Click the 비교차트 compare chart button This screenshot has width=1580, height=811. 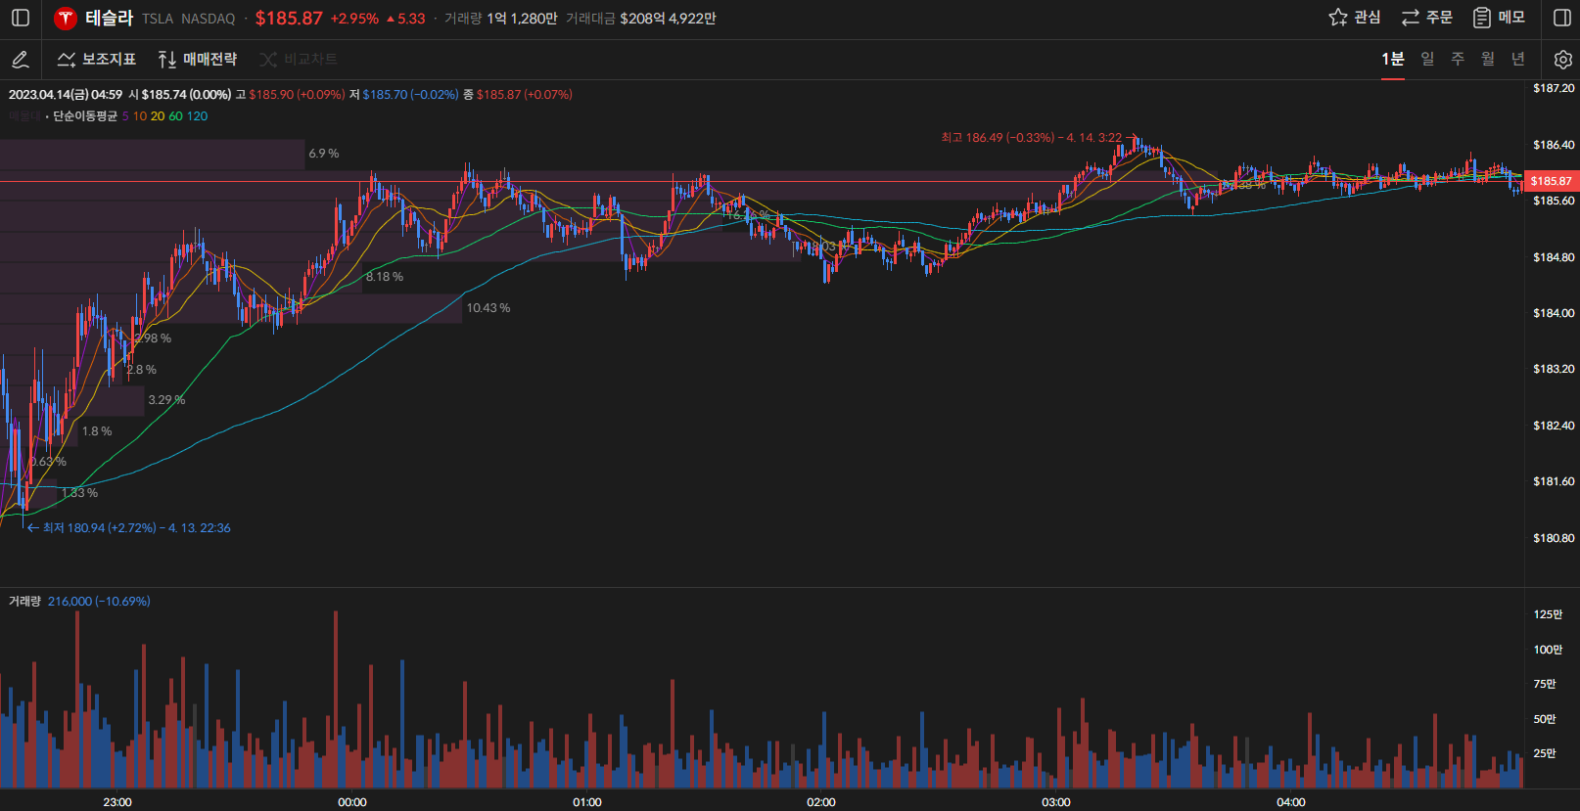tap(299, 60)
